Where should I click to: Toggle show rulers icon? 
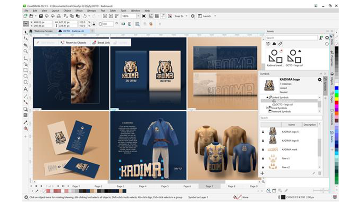[x=151, y=16]
